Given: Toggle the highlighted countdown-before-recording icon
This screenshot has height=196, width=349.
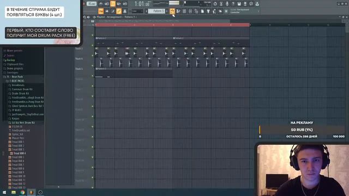Looking at the screenshot, I should pyautogui.click(x=113, y=4).
